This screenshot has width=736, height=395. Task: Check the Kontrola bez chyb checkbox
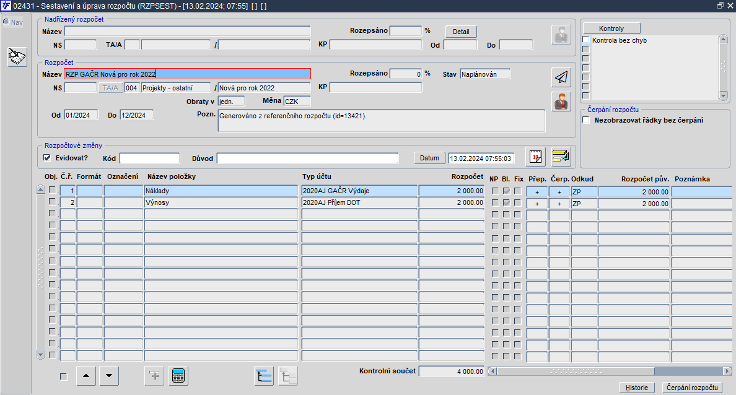[586, 40]
